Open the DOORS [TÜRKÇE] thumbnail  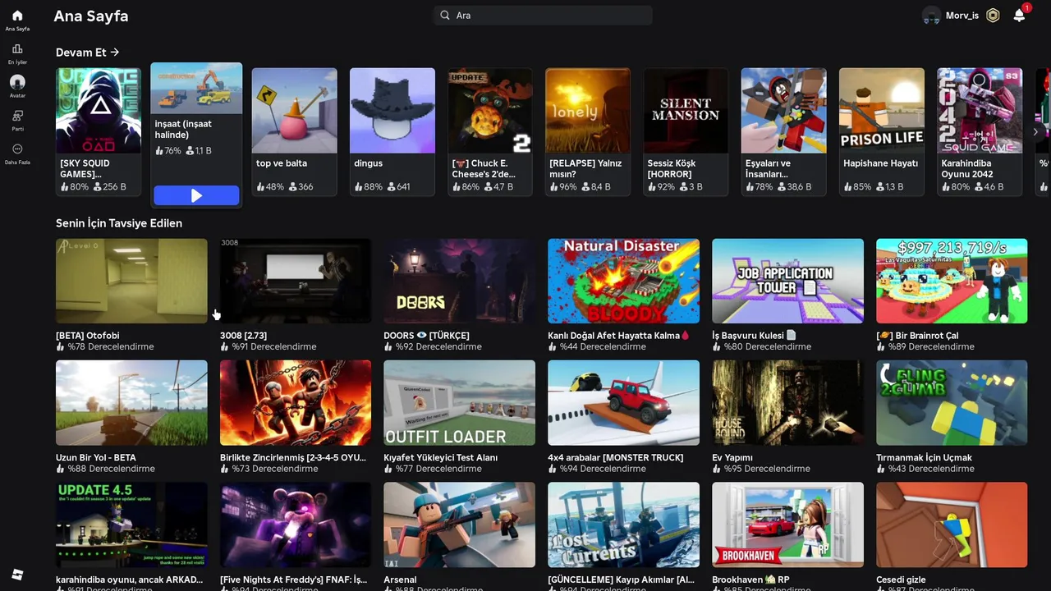[459, 281]
